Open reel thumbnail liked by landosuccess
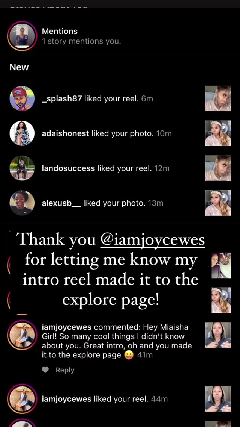This screenshot has width=240, height=427. point(218,168)
